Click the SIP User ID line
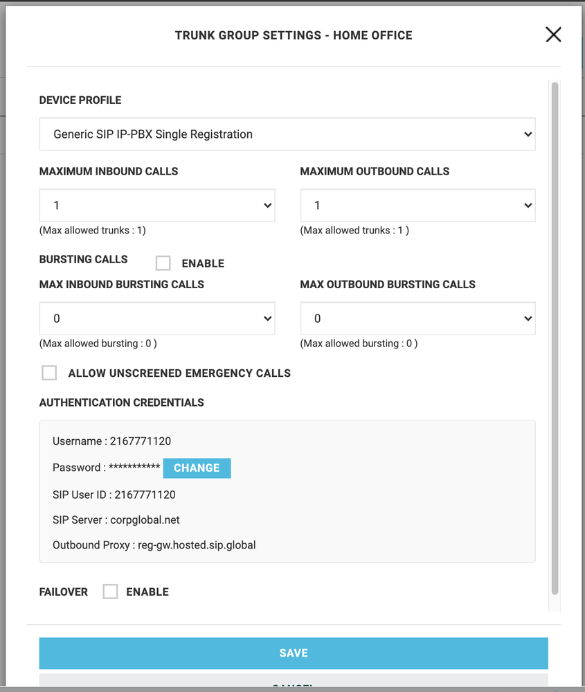The width and height of the screenshot is (585, 692). [x=114, y=495]
